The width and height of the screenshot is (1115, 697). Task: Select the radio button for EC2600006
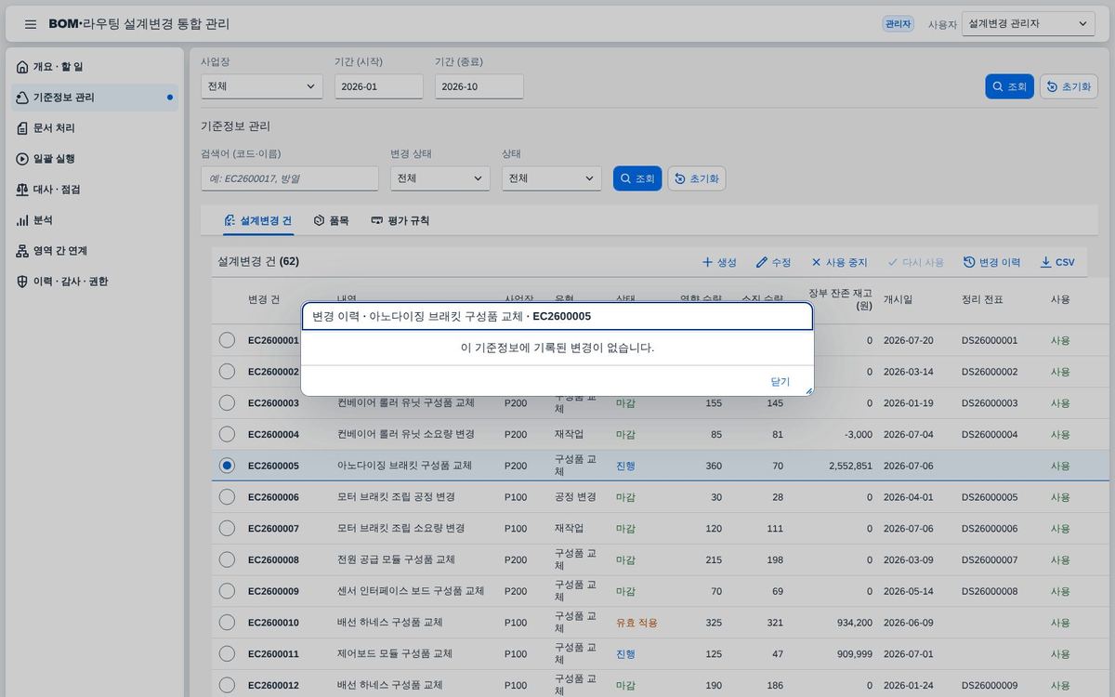(x=227, y=497)
